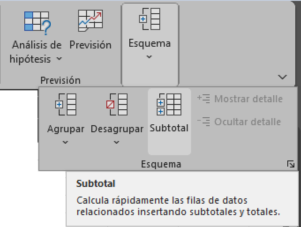Viewport: 301px width, 227px height.
Task: Select the Desagrupar icon with red box
Action: pyautogui.click(x=117, y=104)
